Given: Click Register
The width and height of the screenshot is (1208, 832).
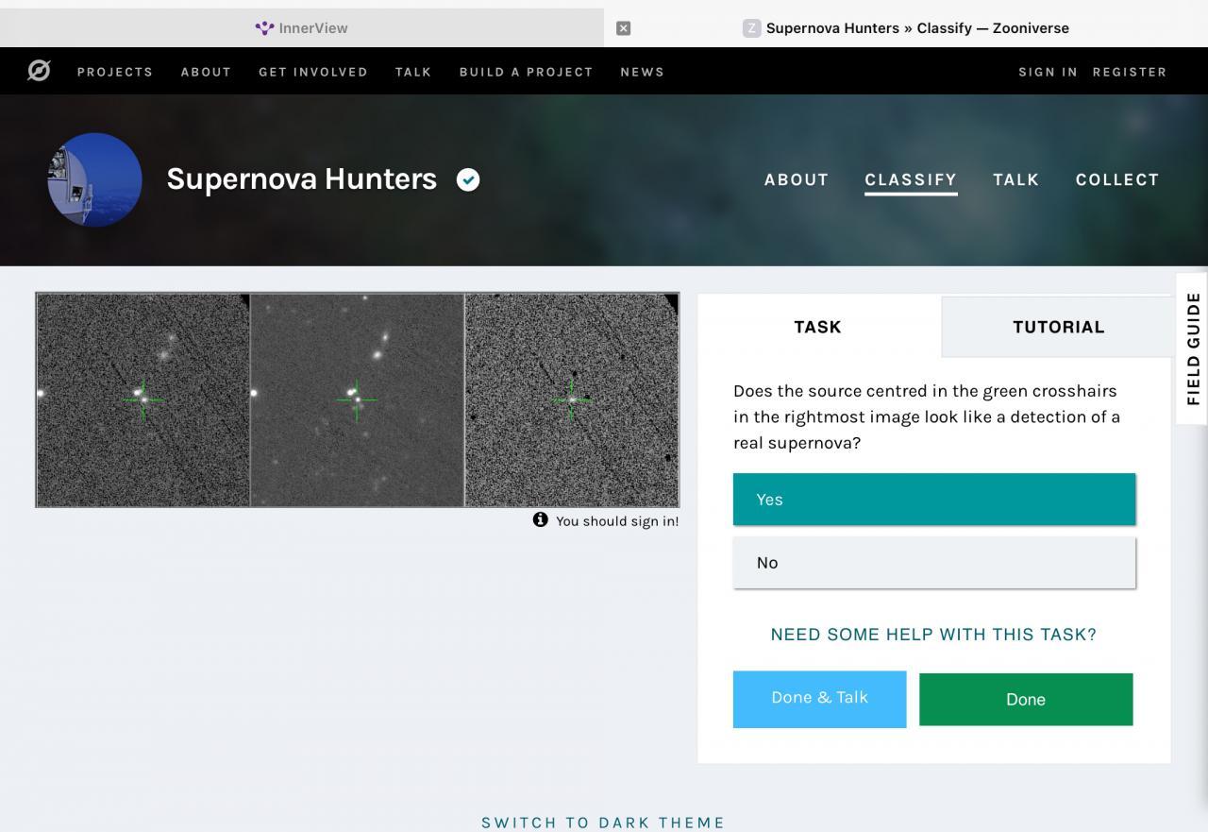Looking at the screenshot, I should click(1130, 72).
